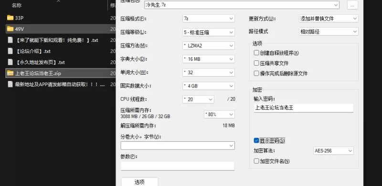Open the 压缩方法 dropdown showing LZMA2
The width and height of the screenshot is (382, 186).
[209, 45]
